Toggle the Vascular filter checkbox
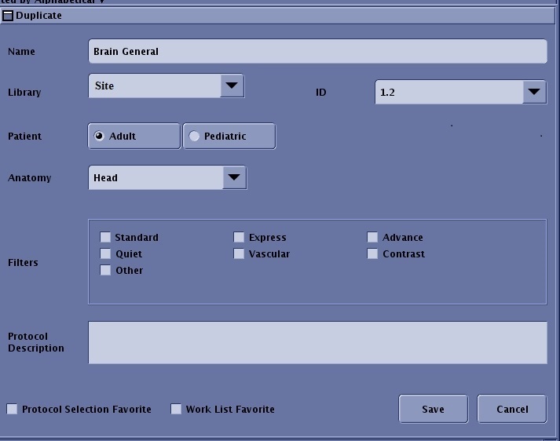Viewport: 560px width, 441px height. (239, 253)
